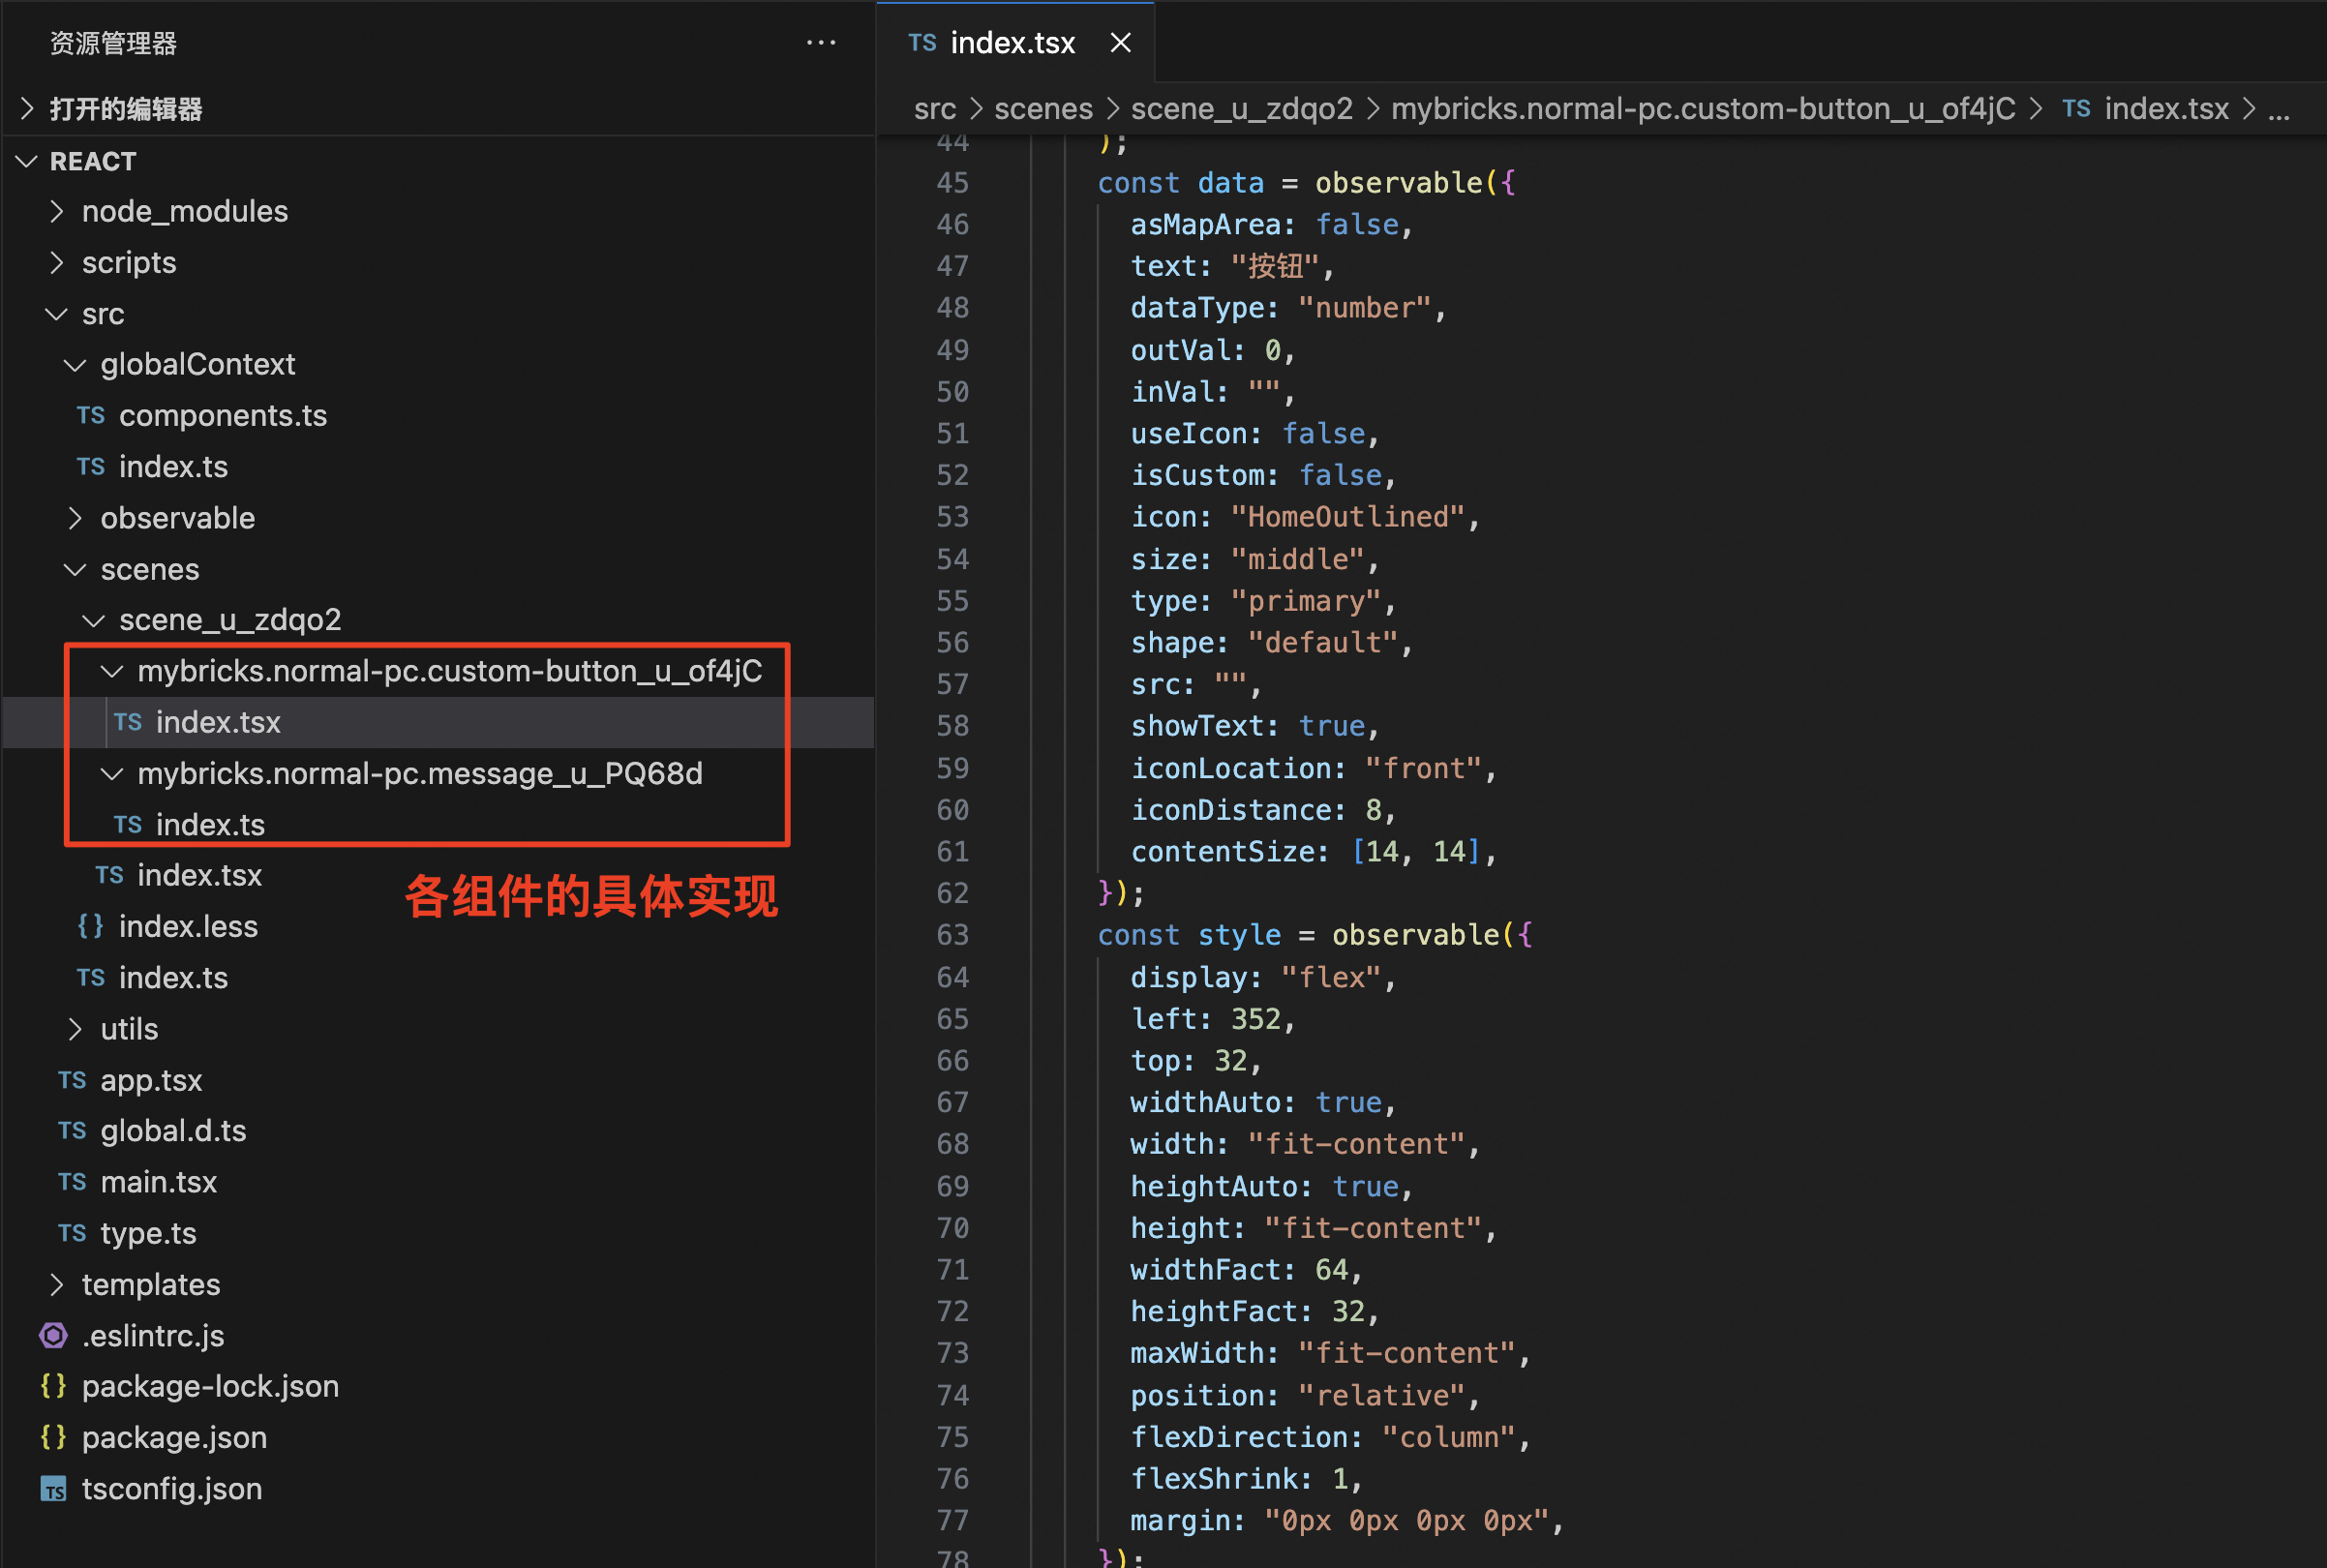Screen dimensions: 2327x1568
Task: Click breadcrumb segment scene_u_zdqo2
Action: (1241, 108)
